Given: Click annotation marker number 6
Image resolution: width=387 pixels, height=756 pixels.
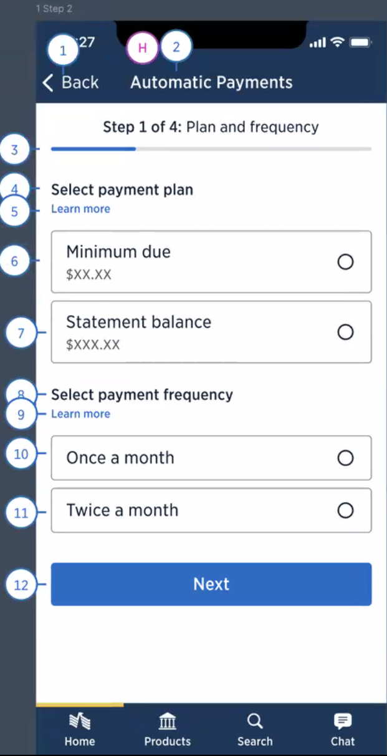Looking at the screenshot, I should [x=15, y=261].
